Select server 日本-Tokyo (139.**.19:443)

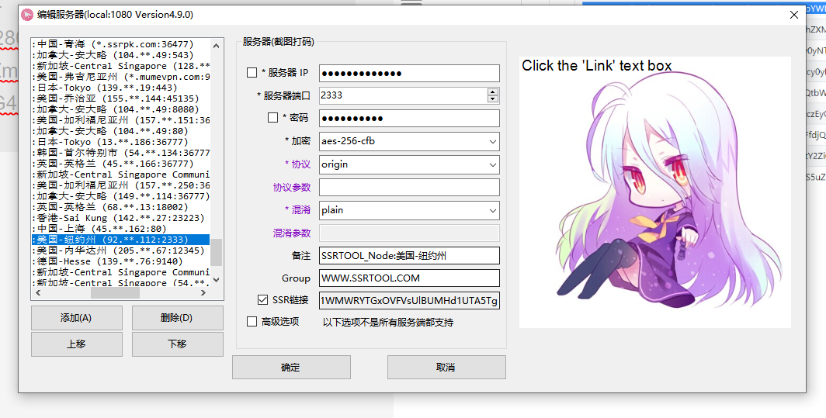click(121, 88)
